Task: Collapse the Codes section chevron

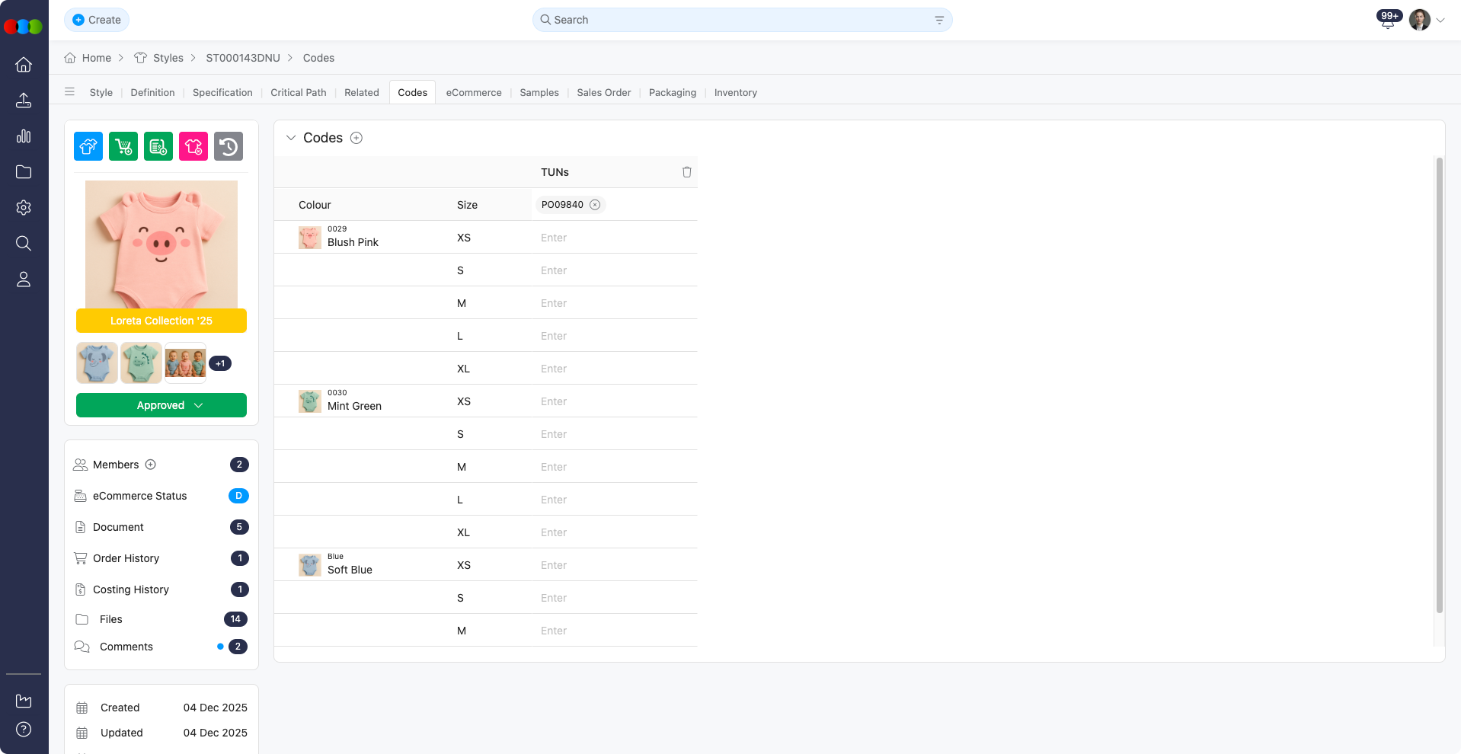Action: coord(291,138)
